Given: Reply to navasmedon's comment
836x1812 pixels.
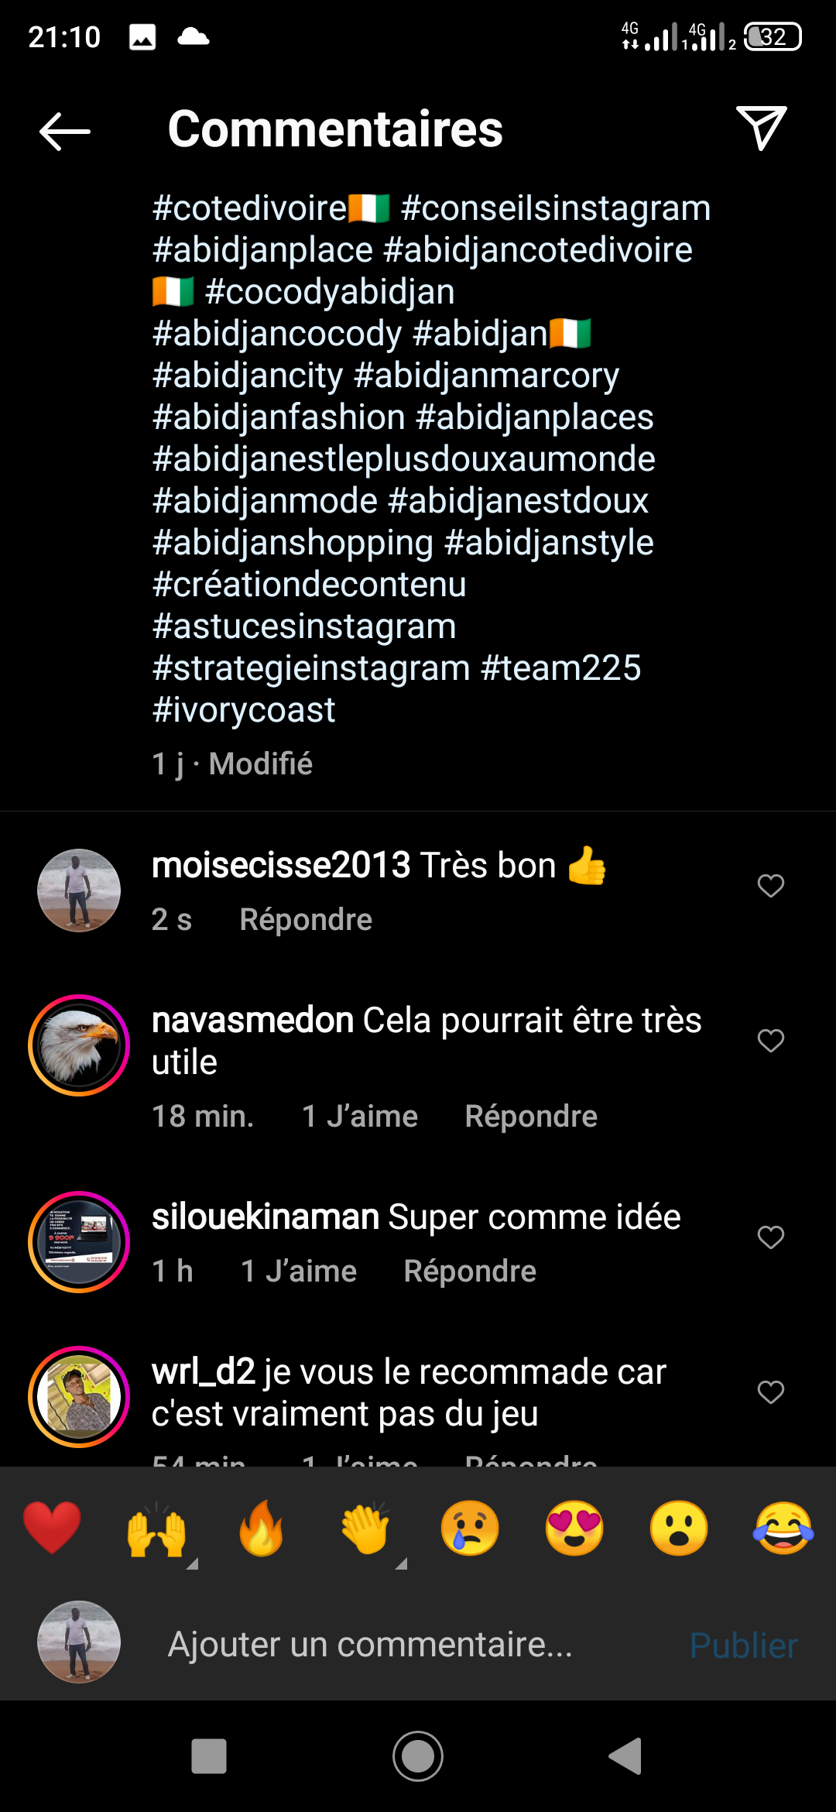Looking at the screenshot, I should coord(531,1116).
